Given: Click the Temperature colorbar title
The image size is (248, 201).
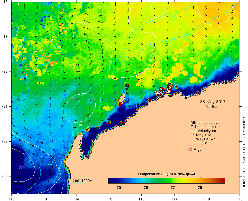Looking at the screenshot, I should (x=167, y=174).
